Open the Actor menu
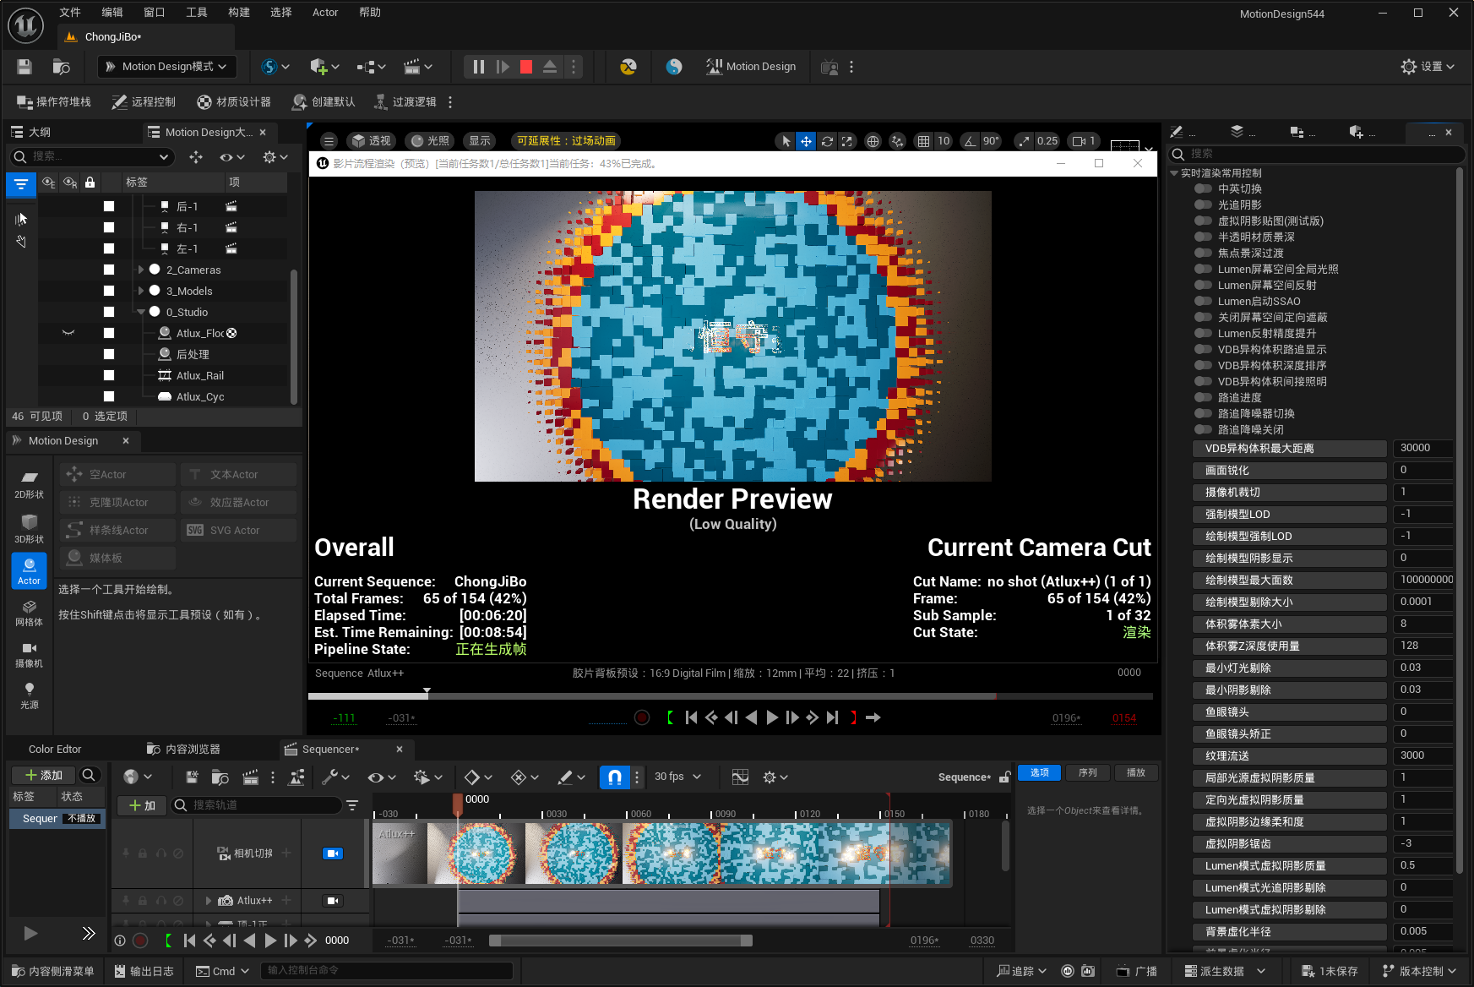Image resolution: width=1474 pixels, height=987 pixels. point(325,13)
